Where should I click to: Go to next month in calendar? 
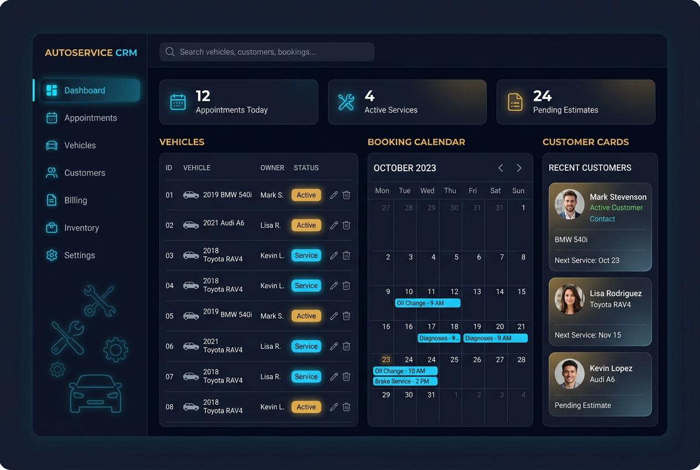(x=519, y=168)
